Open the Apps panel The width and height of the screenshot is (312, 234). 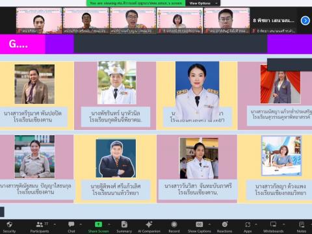click(x=248, y=227)
